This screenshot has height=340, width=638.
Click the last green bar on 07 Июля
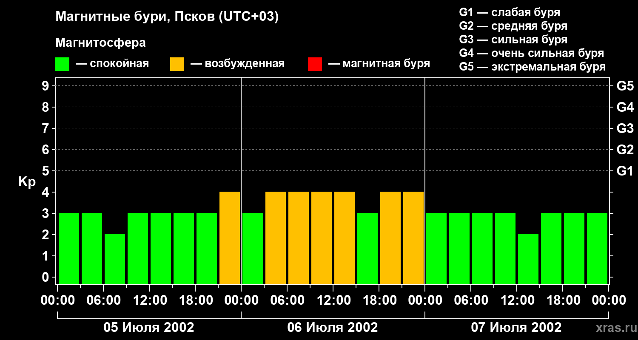coord(597,248)
